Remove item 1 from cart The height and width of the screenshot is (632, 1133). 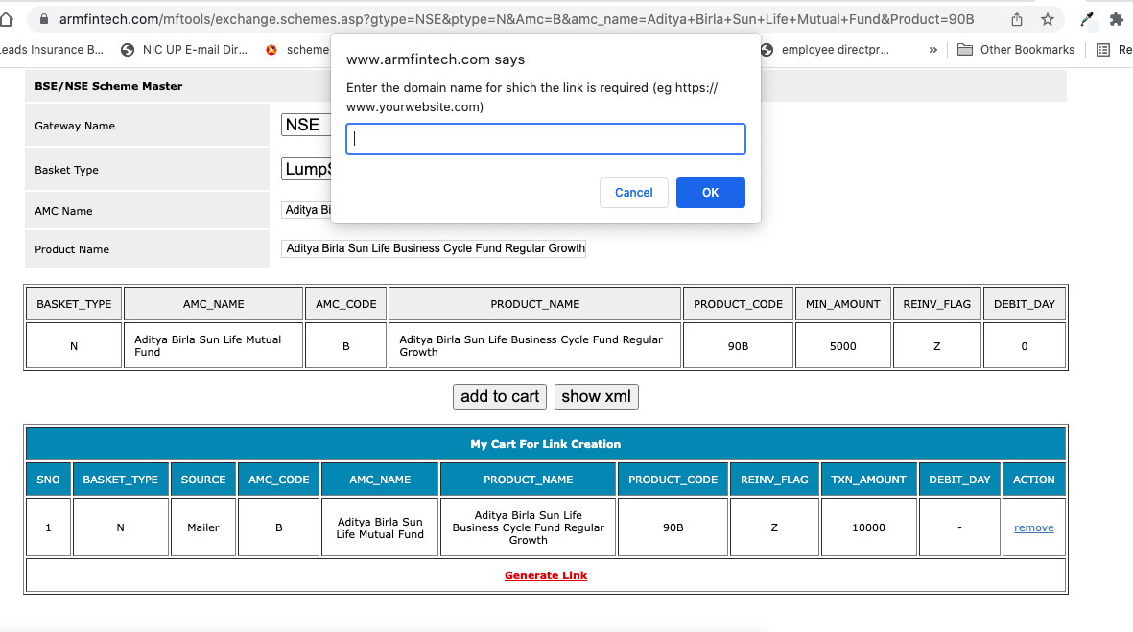pos(1033,528)
